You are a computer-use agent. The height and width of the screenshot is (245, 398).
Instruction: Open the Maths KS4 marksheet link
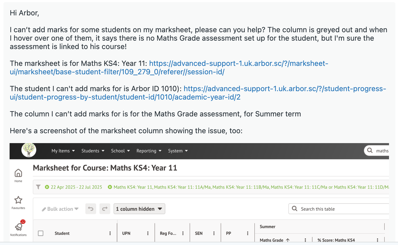click(238, 64)
